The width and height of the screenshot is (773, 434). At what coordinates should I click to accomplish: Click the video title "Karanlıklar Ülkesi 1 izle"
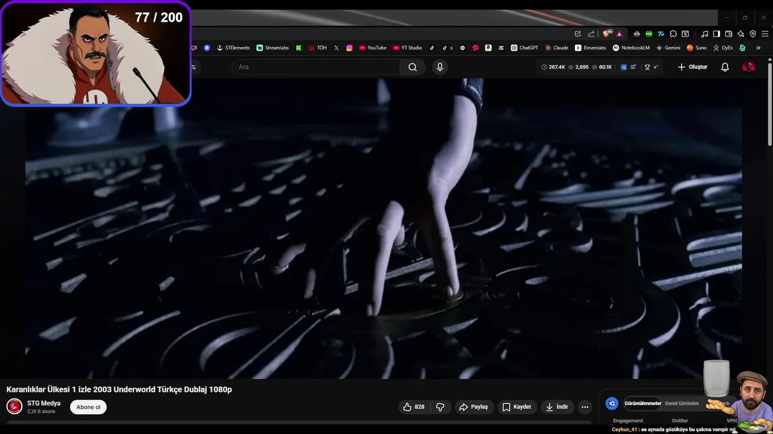[x=119, y=389]
